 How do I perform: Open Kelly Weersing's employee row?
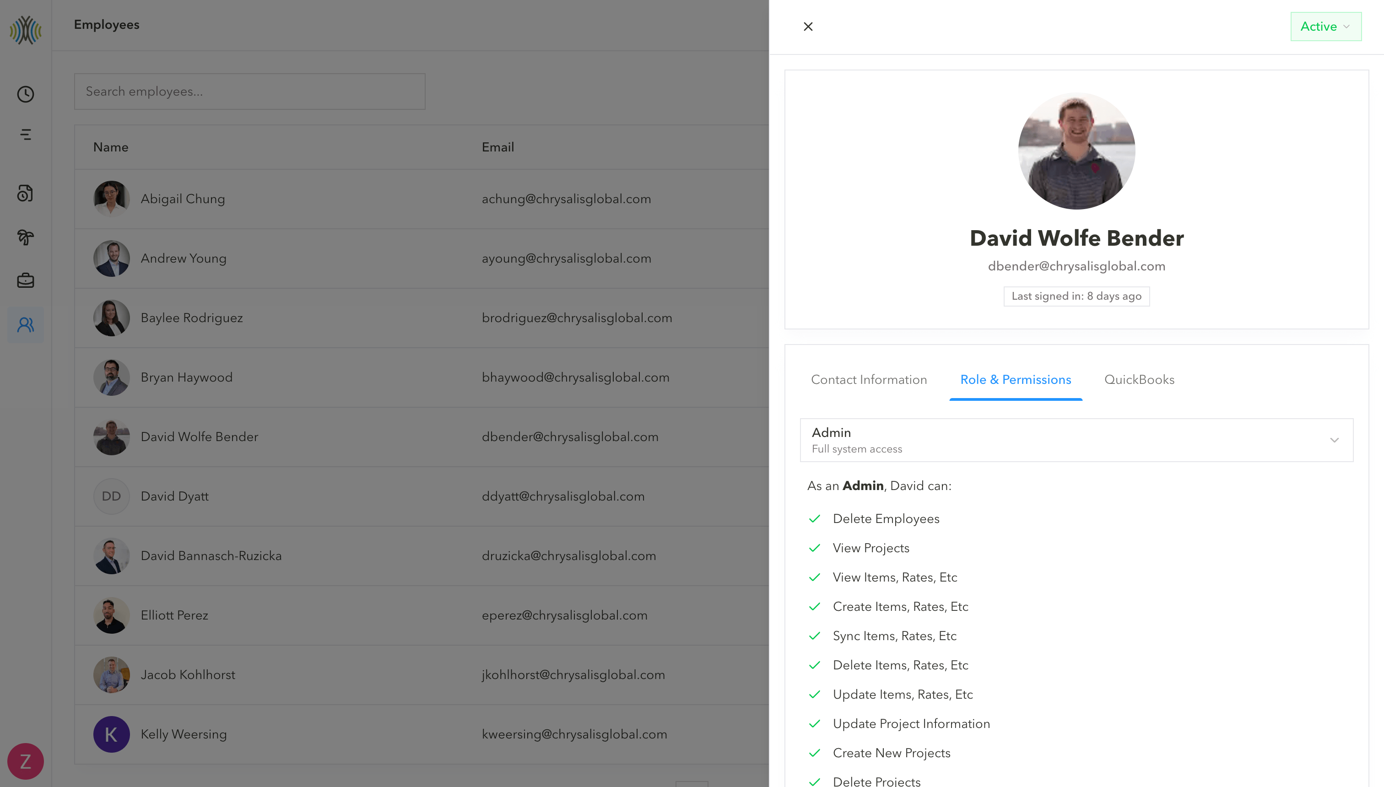(184, 734)
